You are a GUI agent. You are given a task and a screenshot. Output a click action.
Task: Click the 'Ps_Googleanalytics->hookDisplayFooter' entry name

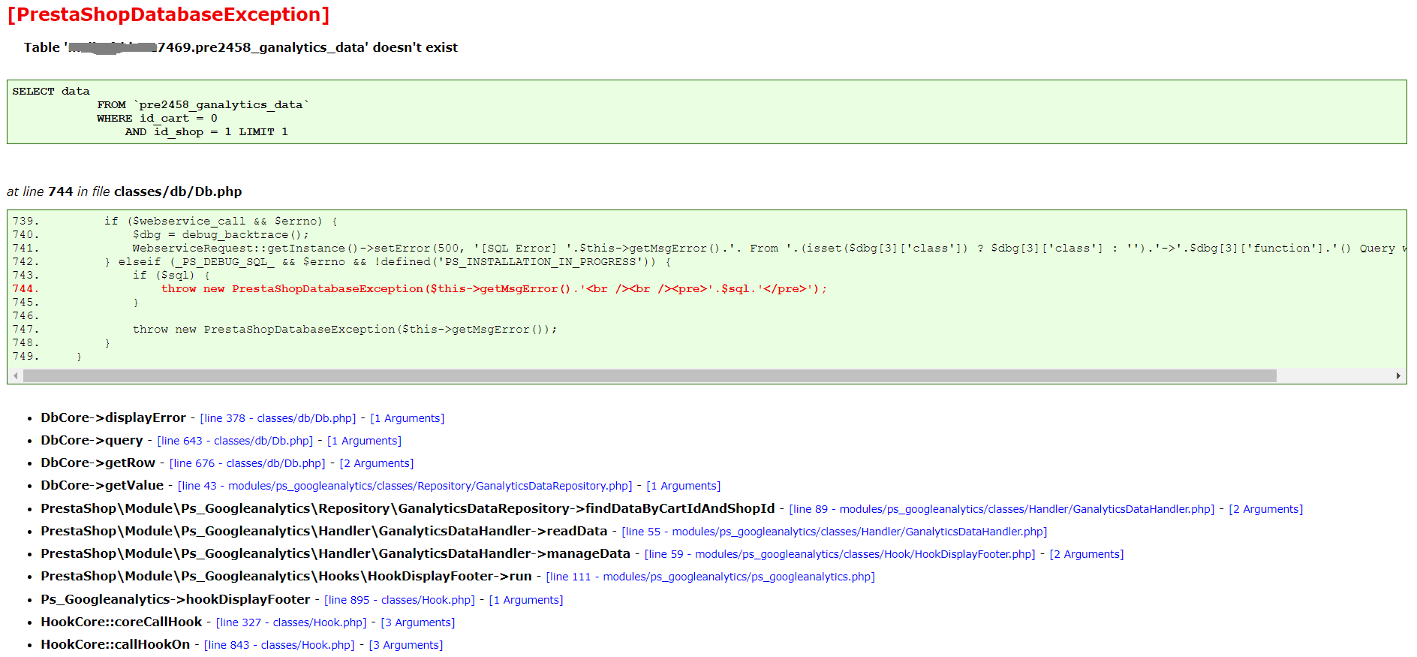click(x=176, y=599)
